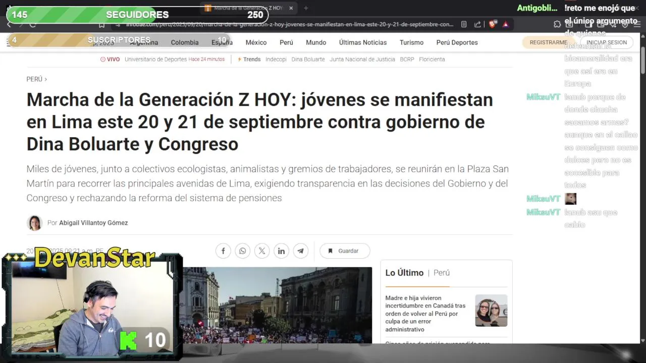Open Mundo section in navigation
This screenshot has width=646, height=363.
pyautogui.click(x=316, y=42)
